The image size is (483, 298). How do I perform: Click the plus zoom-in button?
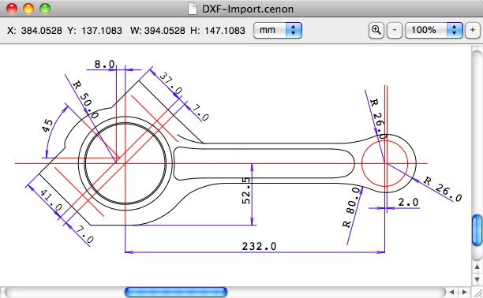point(473,30)
